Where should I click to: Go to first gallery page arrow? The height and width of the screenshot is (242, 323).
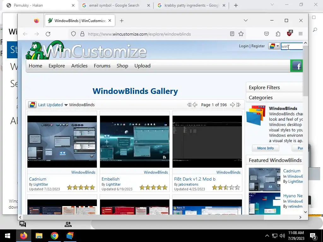pyautogui.click(x=189, y=105)
